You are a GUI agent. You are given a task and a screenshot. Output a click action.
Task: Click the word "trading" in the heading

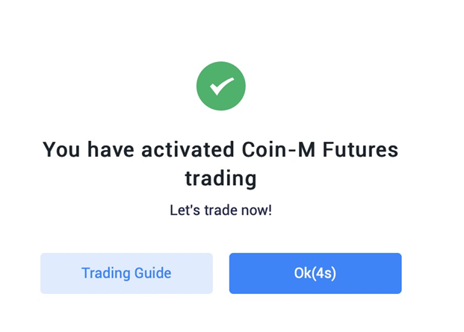[x=220, y=179]
